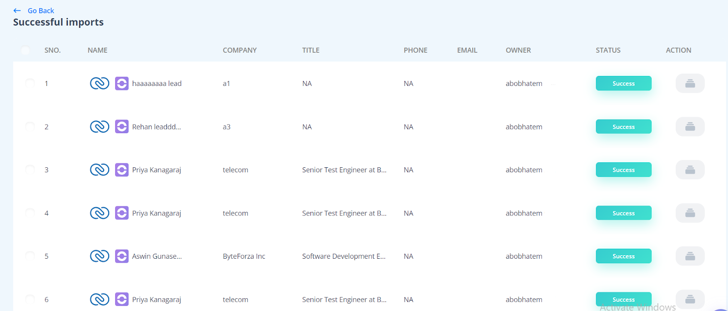728x311 pixels.
Task: Click the action icon for Aswin Gunase row
Action: pyautogui.click(x=690, y=256)
